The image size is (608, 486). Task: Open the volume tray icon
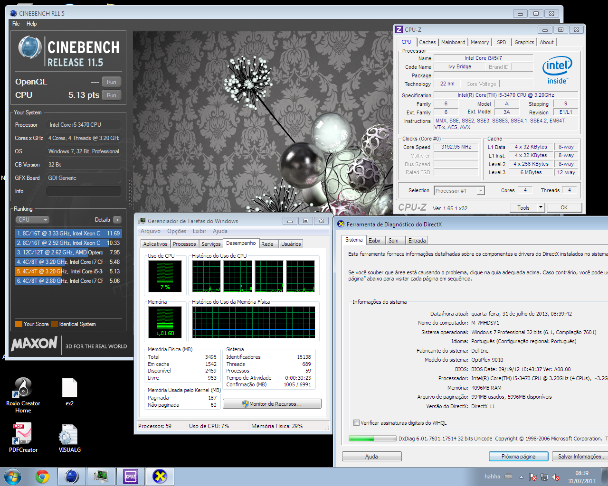556,477
